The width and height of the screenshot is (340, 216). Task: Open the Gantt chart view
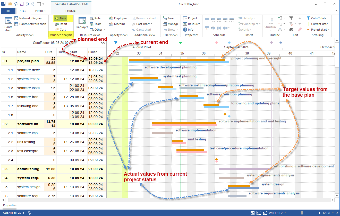(8, 24)
